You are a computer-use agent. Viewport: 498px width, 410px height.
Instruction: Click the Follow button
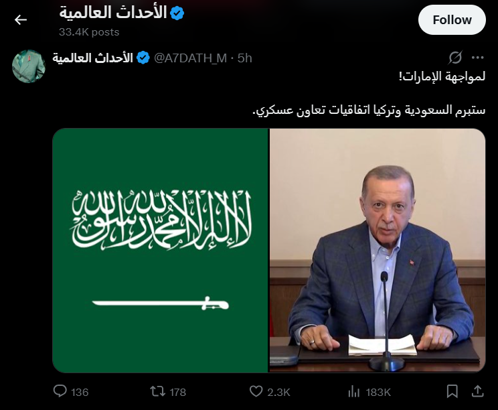[x=452, y=20]
